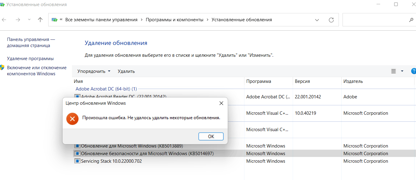
Task: Close the 'Центр обновления Windows' dialog
Action: coord(221,103)
